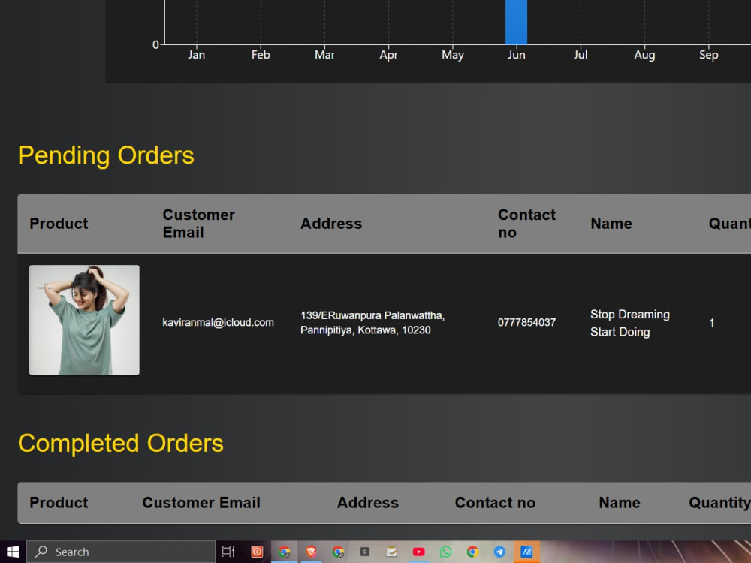Click the quantity value 1
This screenshot has width=751, height=563.
712,323
